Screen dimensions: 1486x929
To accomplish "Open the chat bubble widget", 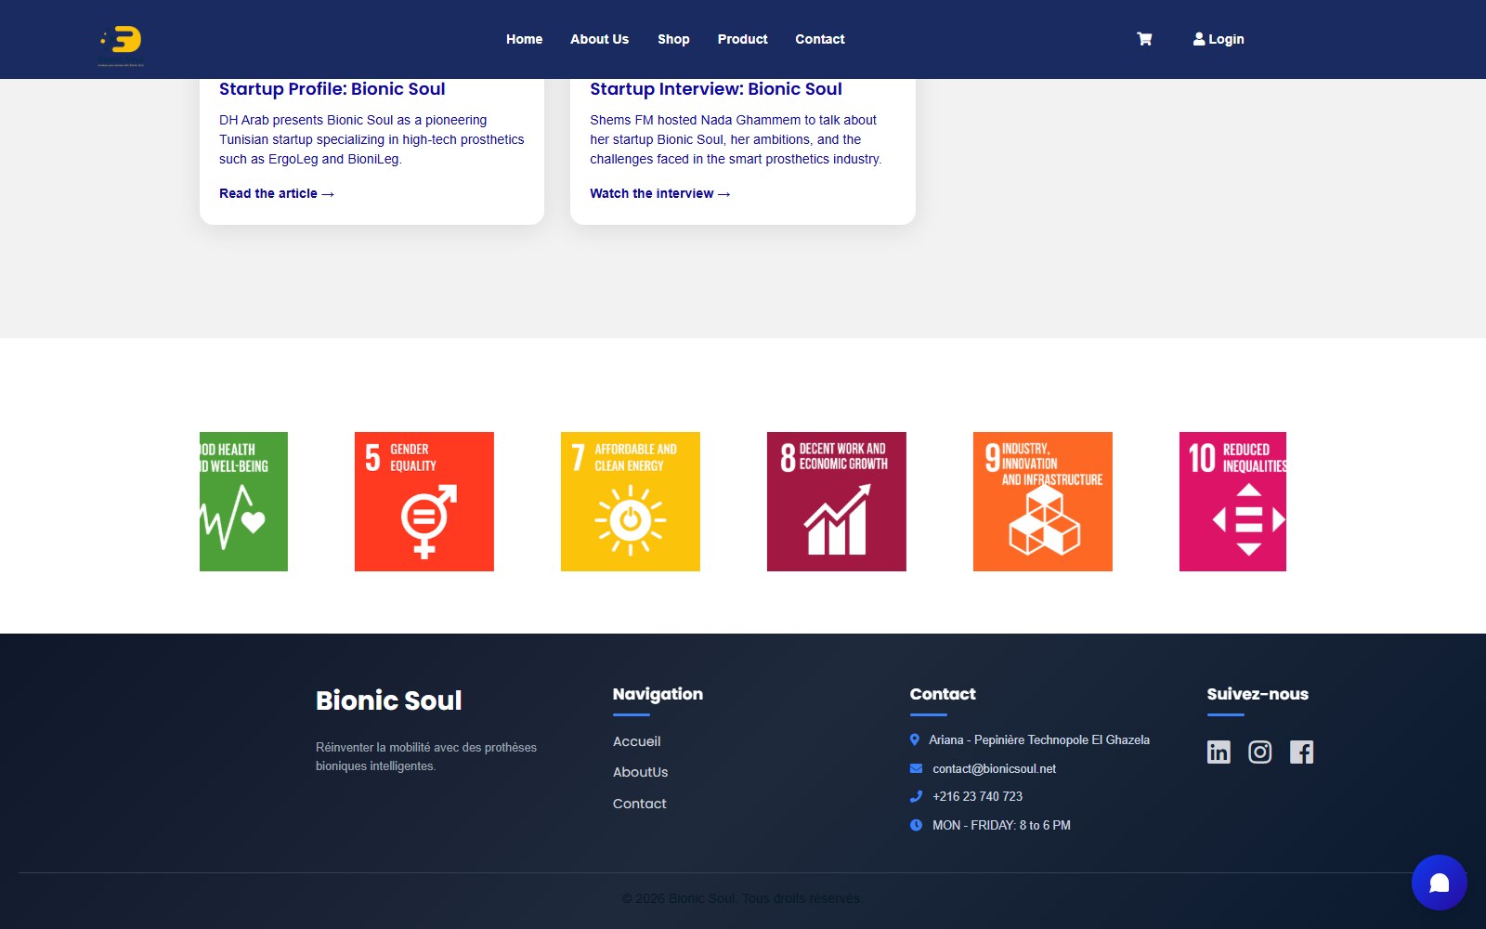I will click(1440, 883).
